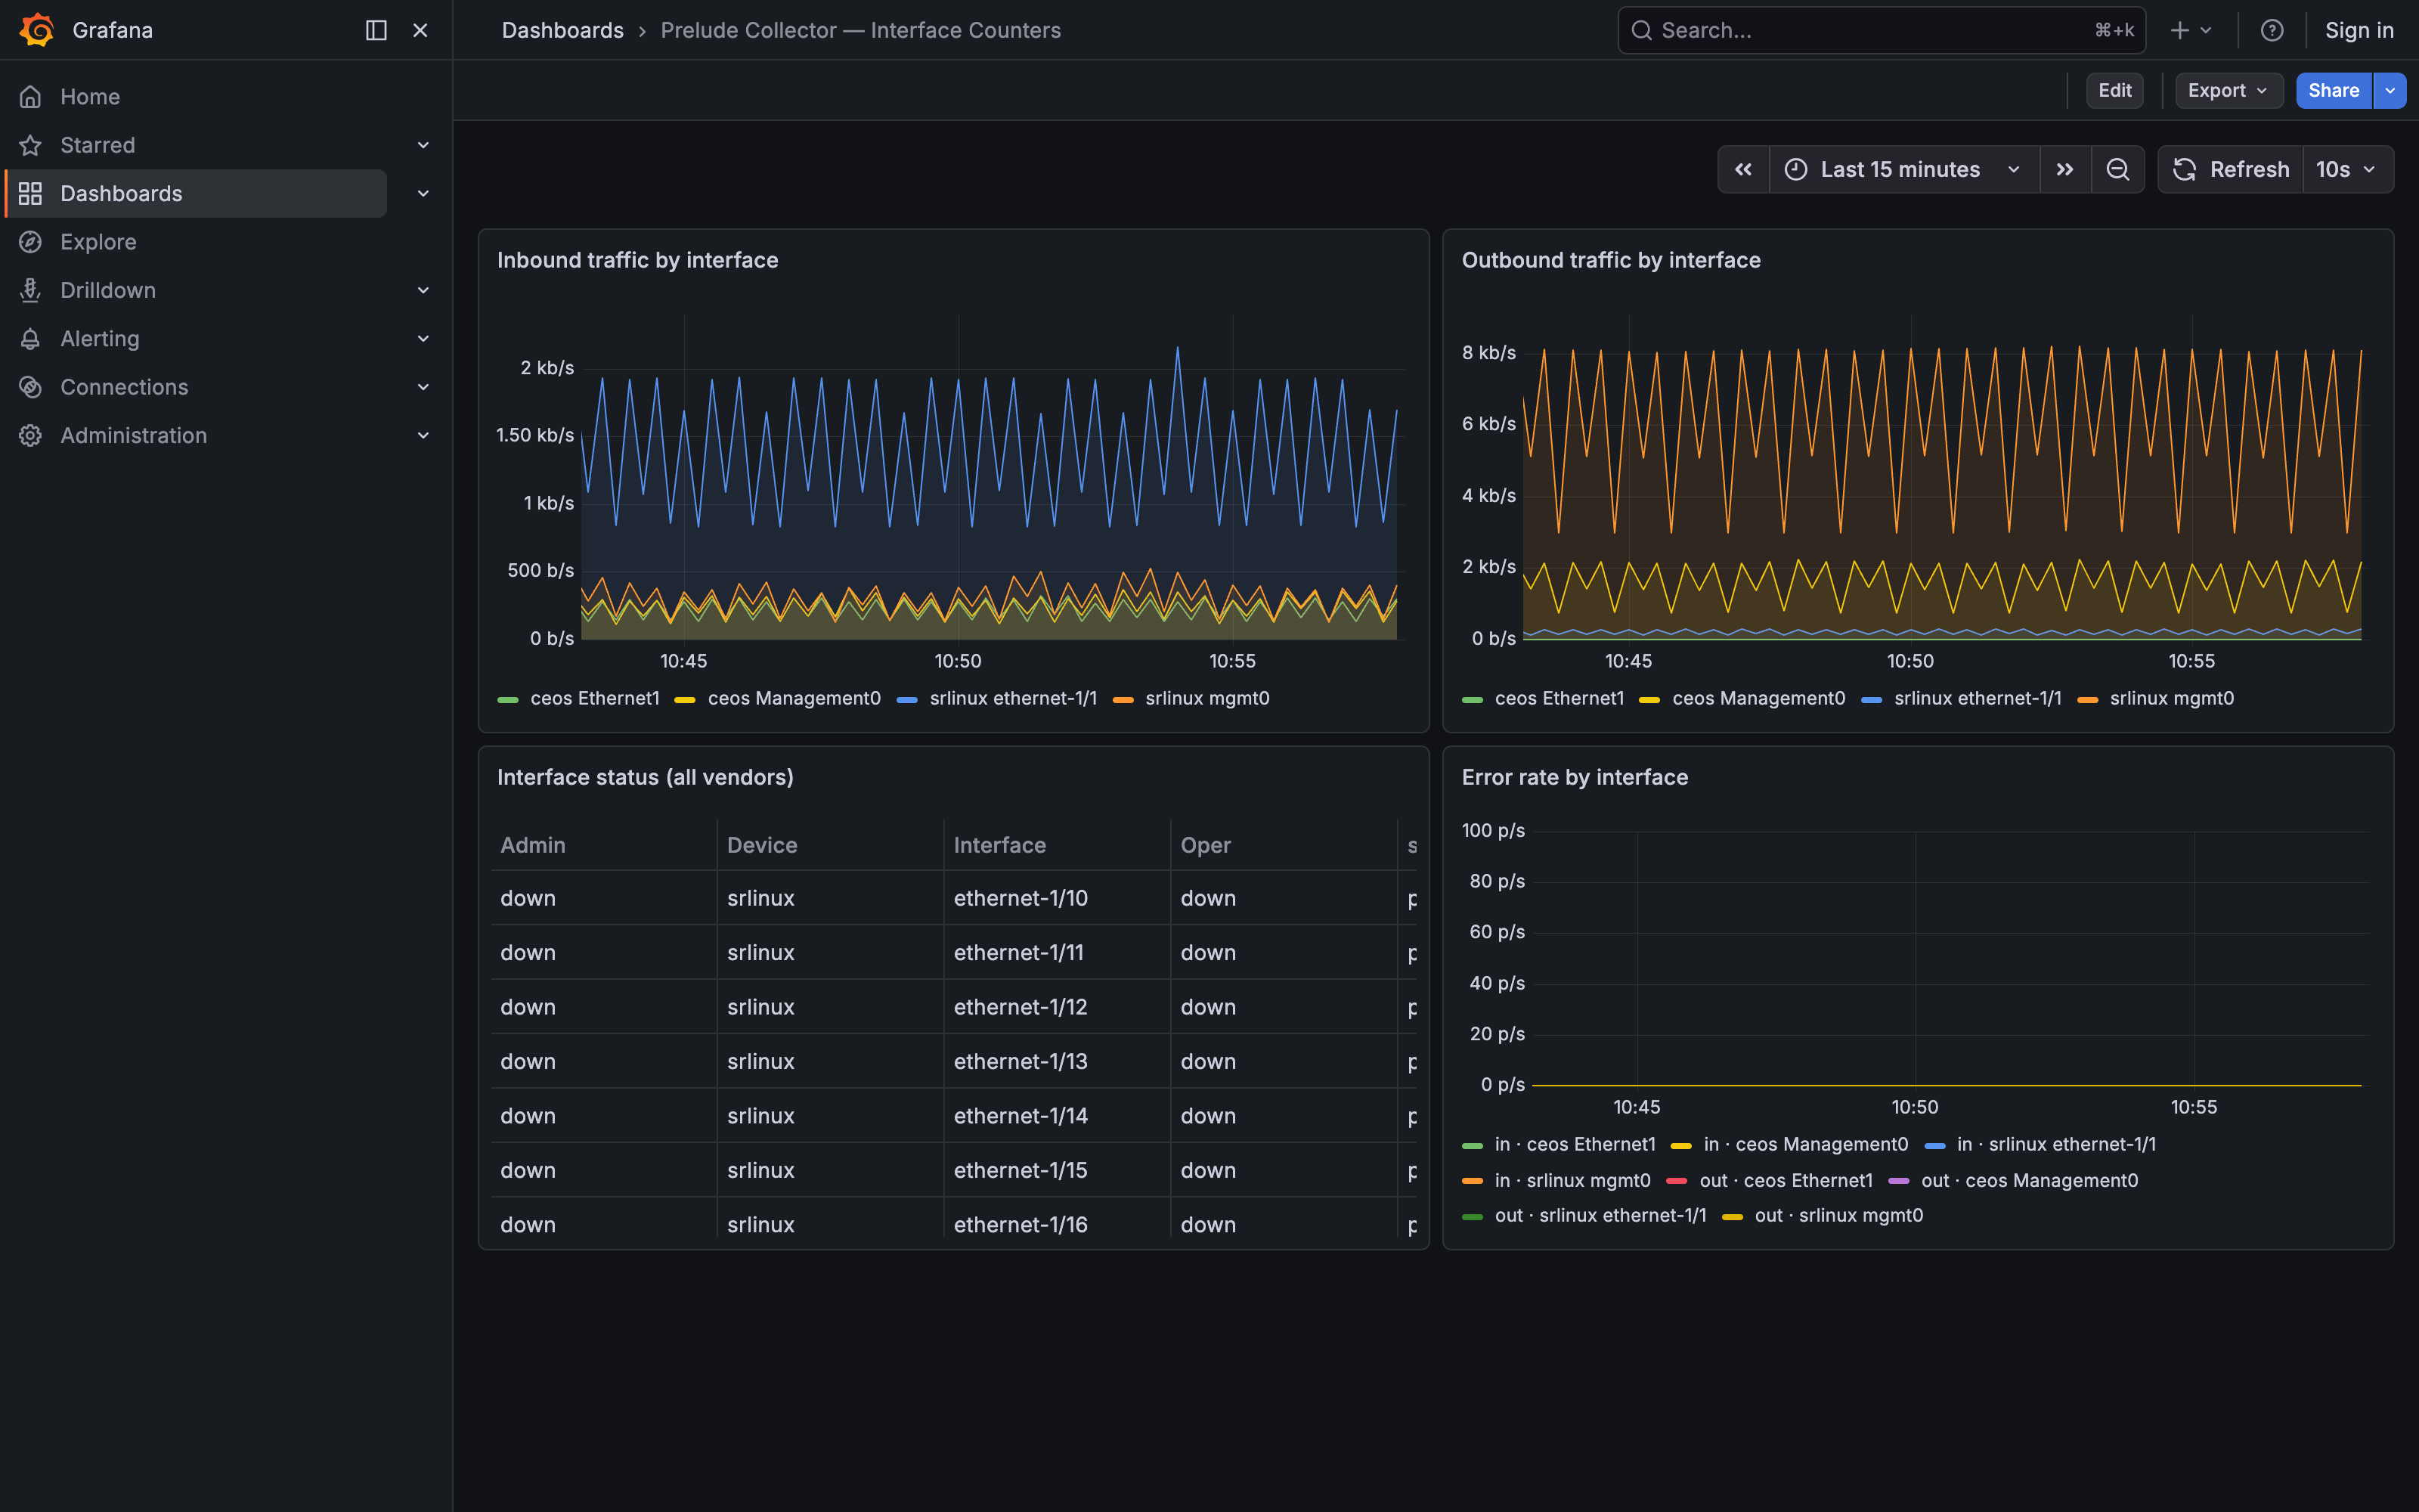Expand the Administration section chevron
Screen dimensions: 2419x1512
[x=423, y=435]
